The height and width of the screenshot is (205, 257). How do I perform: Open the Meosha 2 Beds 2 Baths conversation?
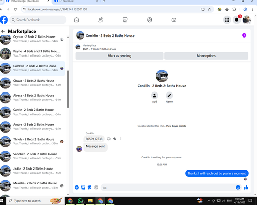coord(32,185)
